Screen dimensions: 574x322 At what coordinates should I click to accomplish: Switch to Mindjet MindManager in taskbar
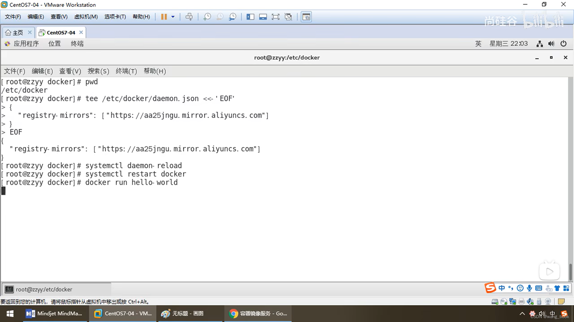(55, 314)
